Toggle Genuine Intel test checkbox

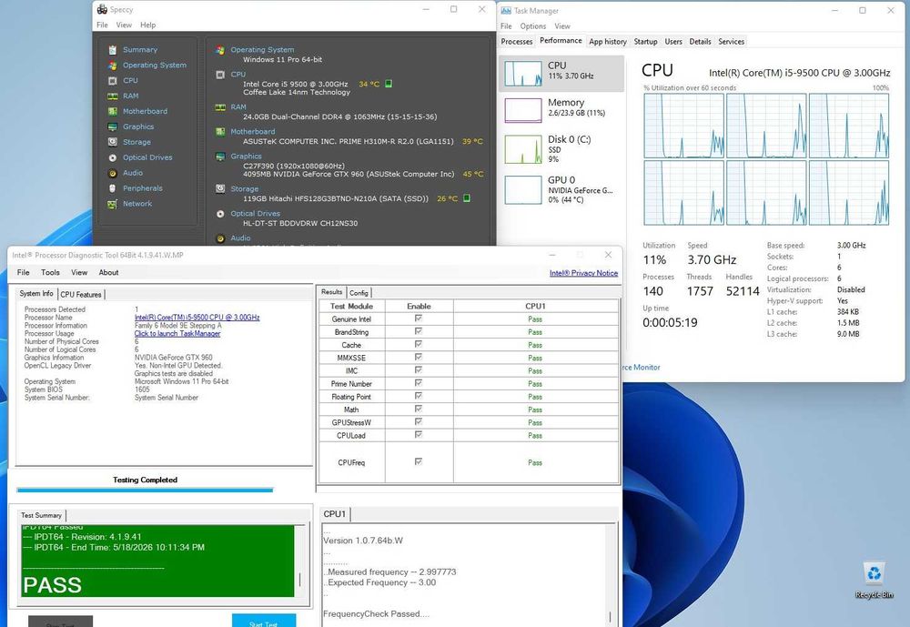[419, 319]
